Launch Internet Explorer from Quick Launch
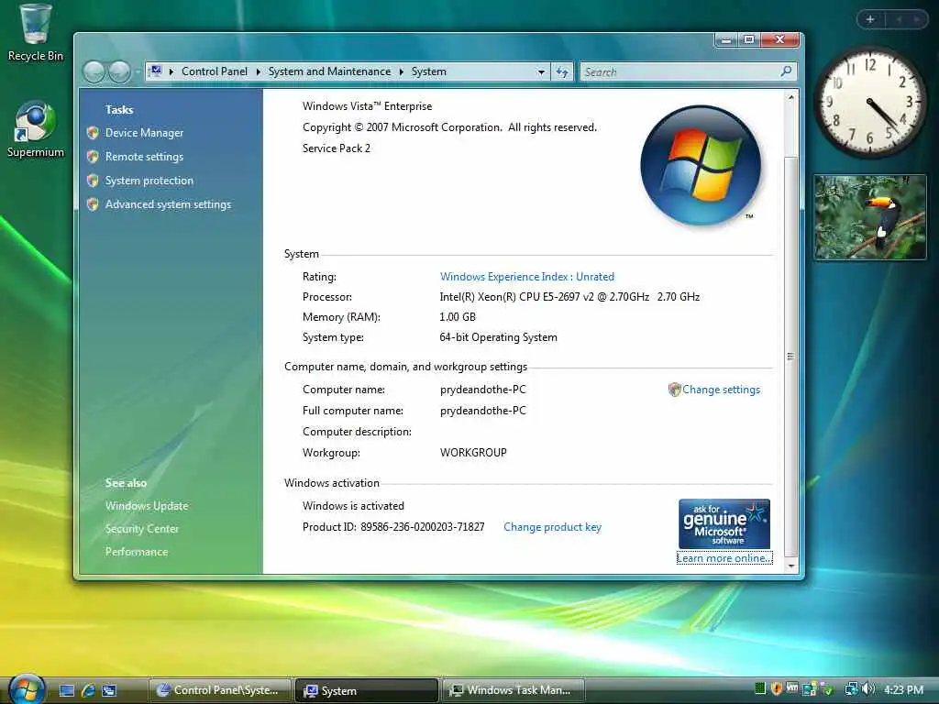 (x=88, y=690)
